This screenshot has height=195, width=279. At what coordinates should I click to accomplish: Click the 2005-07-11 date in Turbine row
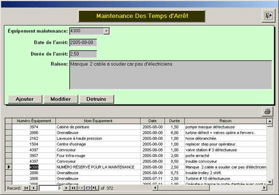[x=152, y=178]
